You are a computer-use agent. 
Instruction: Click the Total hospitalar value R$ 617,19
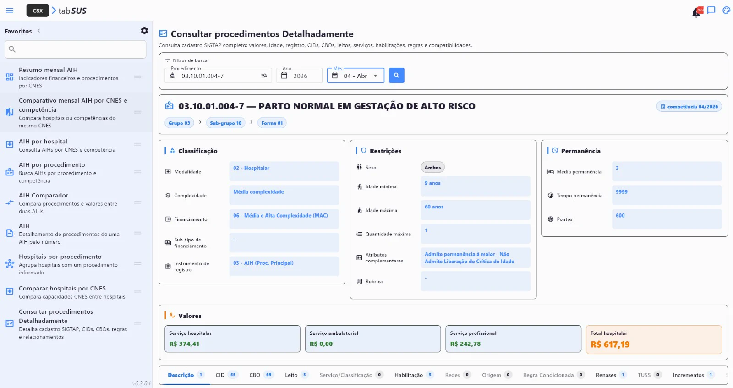pyautogui.click(x=610, y=344)
